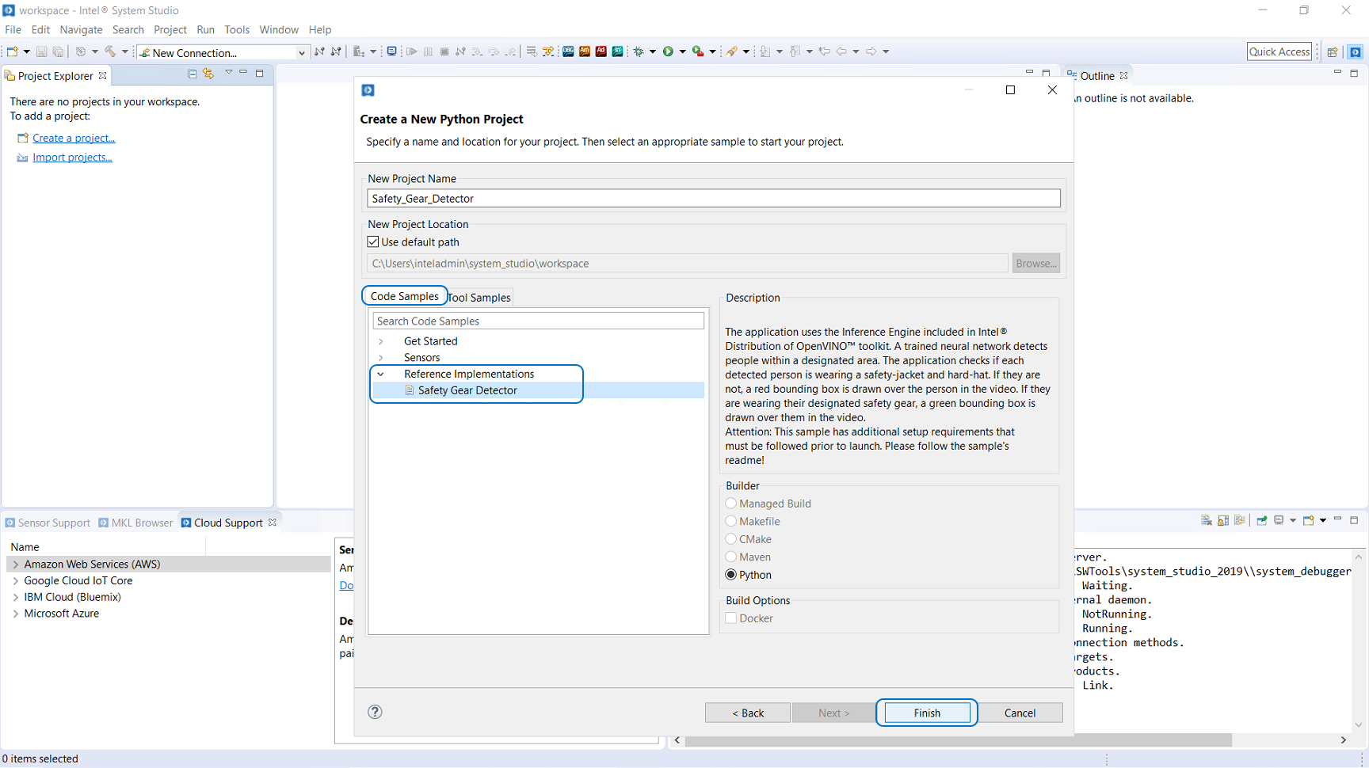This screenshot has height=768, width=1369.
Task: Toggle the Docker build option checkbox
Action: point(731,618)
